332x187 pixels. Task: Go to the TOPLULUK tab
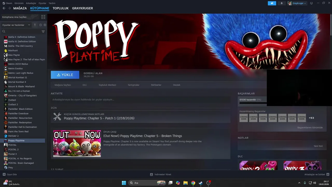60,8
